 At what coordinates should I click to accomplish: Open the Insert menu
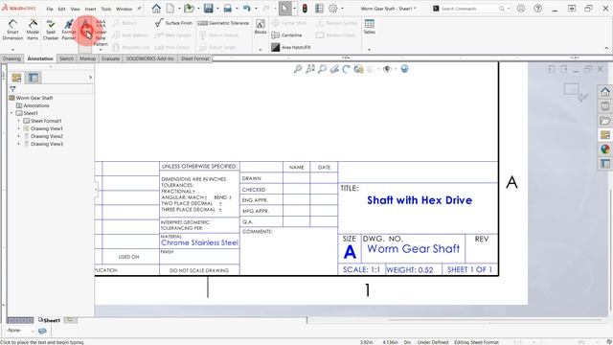[x=90, y=9]
